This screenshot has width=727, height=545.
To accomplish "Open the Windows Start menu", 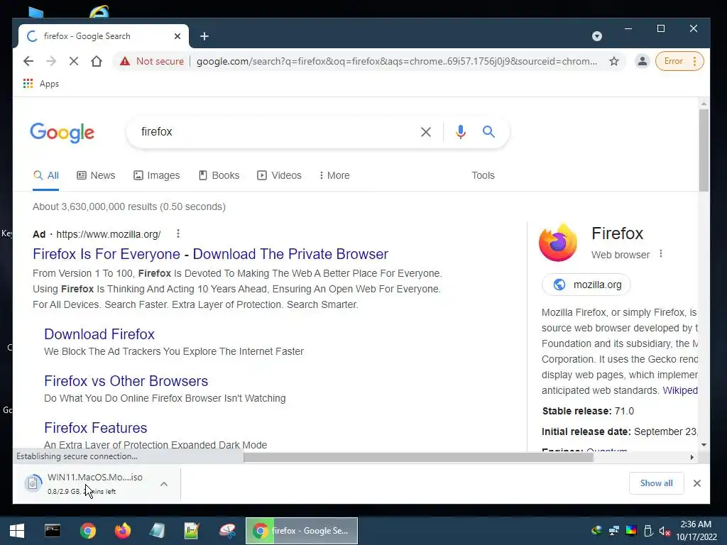I will (17, 531).
